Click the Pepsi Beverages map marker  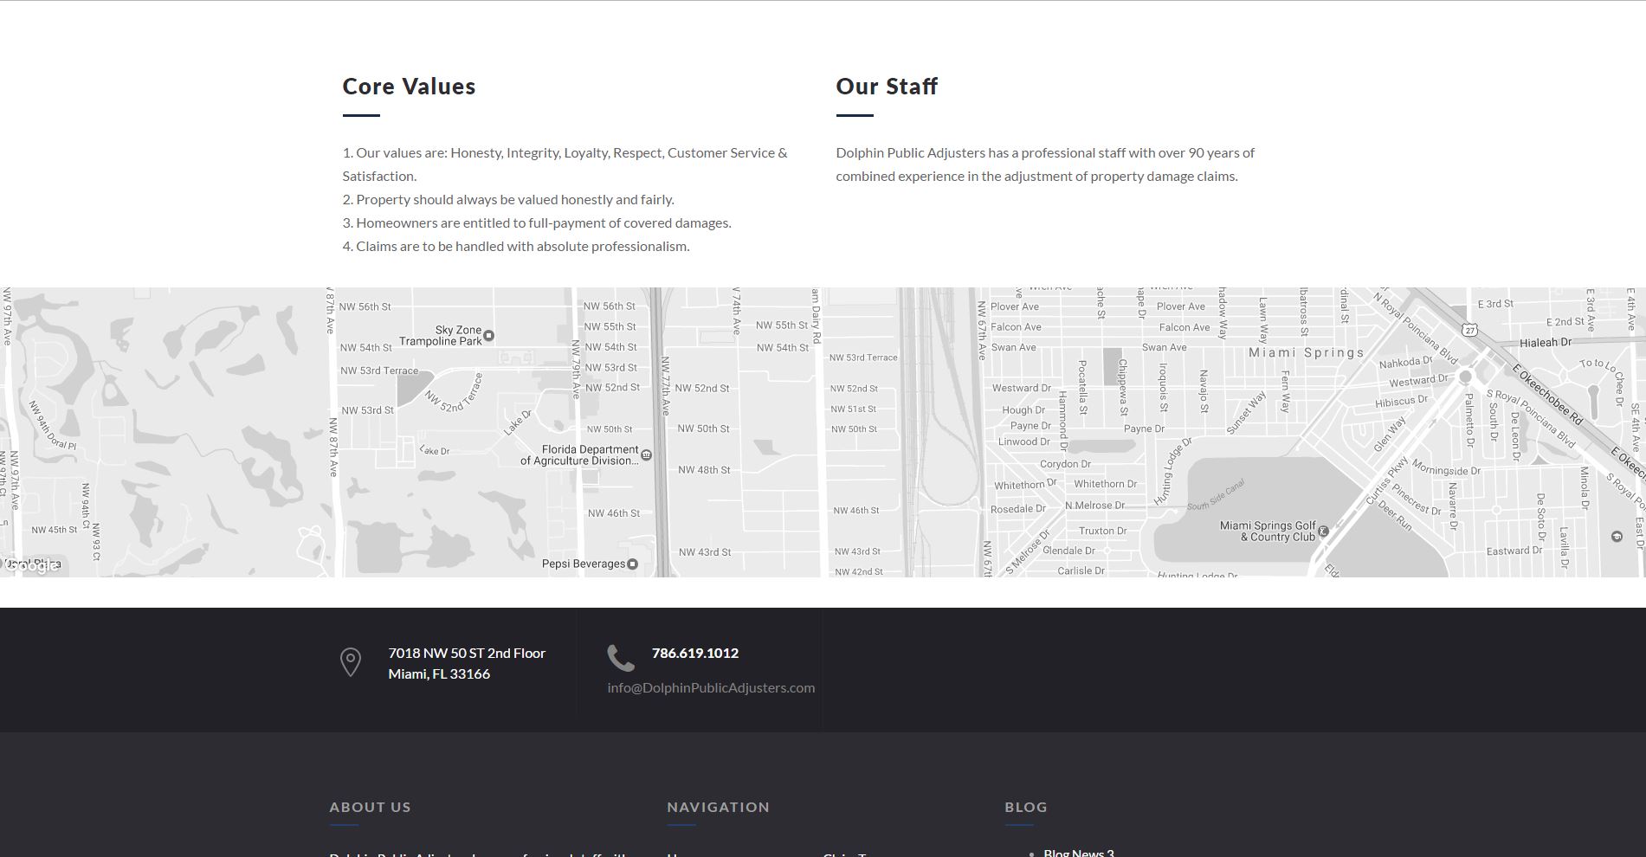click(x=632, y=564)
